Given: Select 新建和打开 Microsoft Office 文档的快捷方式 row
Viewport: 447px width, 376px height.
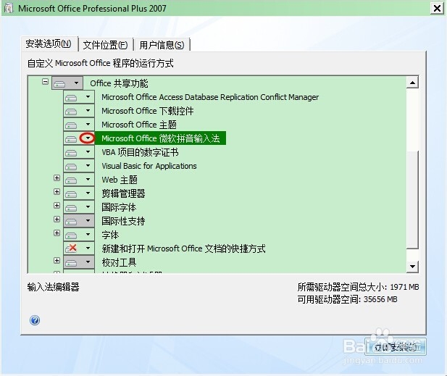Looking at the screenshot, I should (x=183, y=248).
